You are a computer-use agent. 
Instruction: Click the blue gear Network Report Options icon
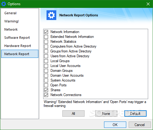51,15
